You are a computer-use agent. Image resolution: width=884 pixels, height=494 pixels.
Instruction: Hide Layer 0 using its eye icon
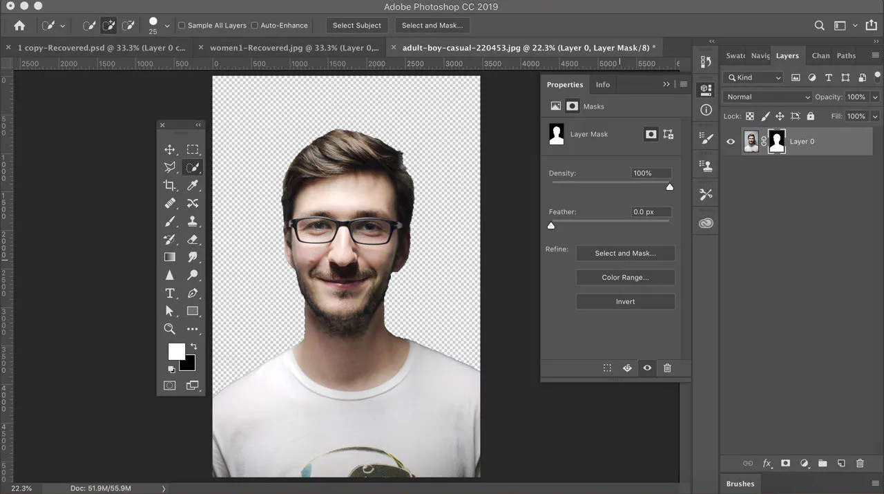coord(731,142)
